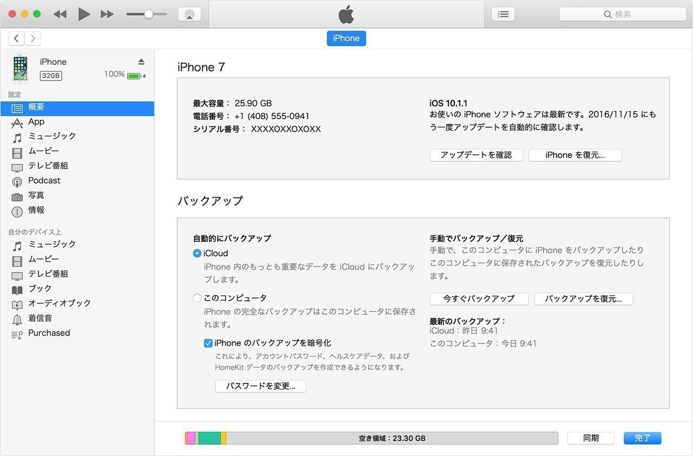The image size is (693, 456).
Task: Click the iPhone 7 heading
Action: pyautogui.click(x=201, y=67)
